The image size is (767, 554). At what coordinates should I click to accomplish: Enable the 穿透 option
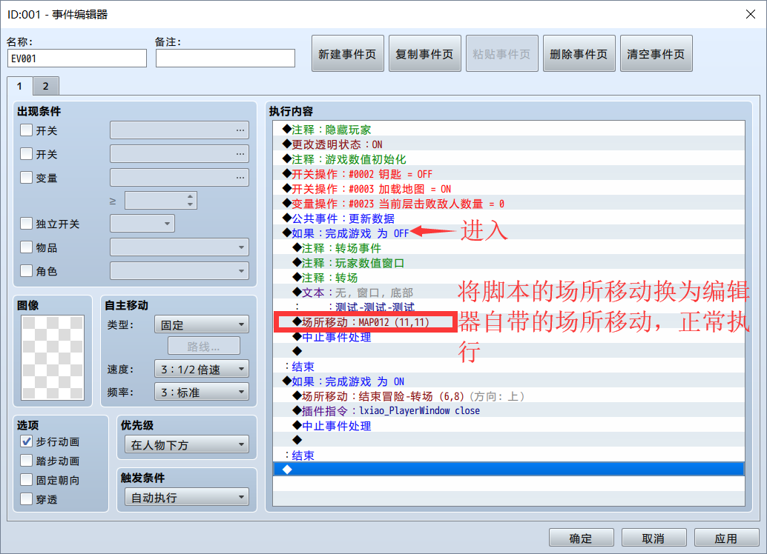tap(27, 498)
